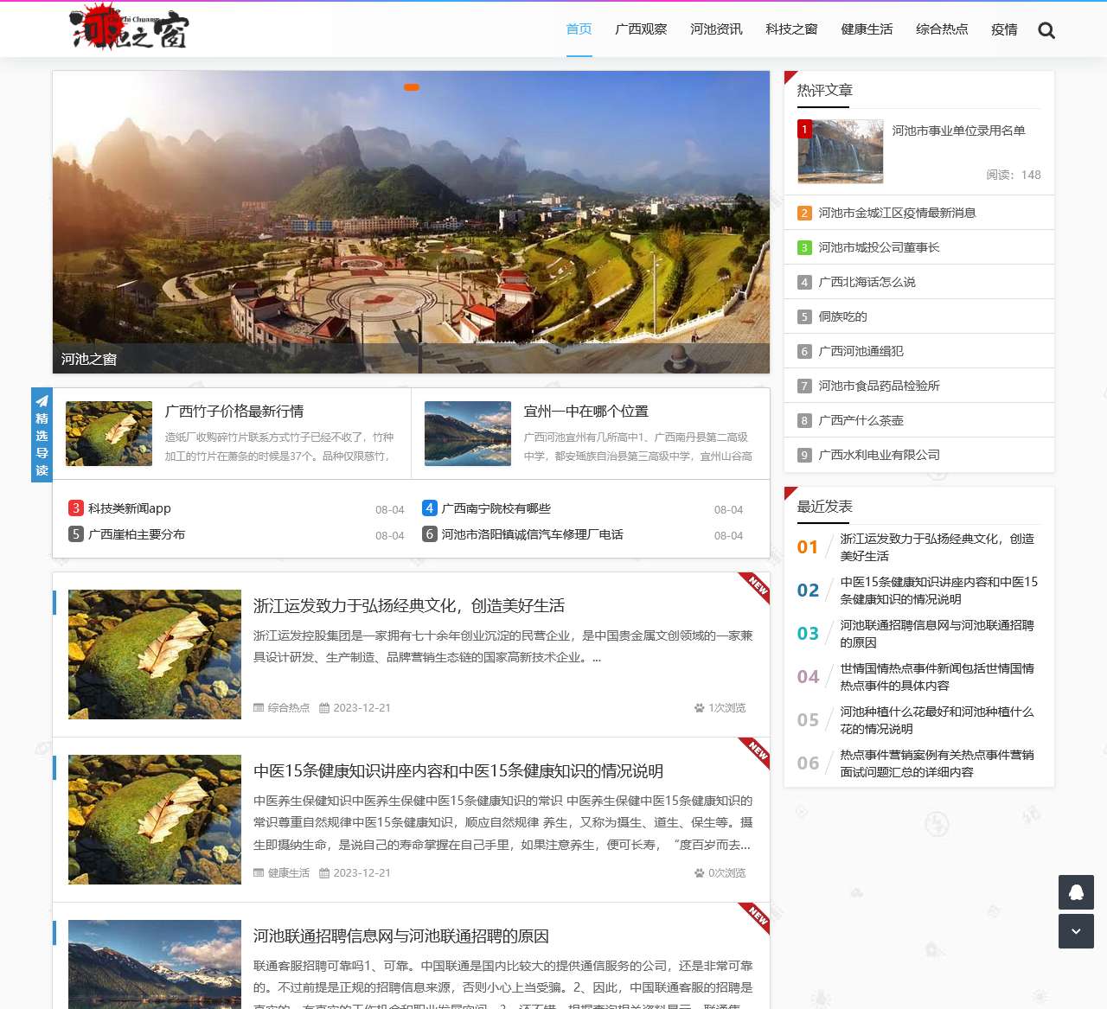Select the orange carousel indicator dot

click(x=412, y=87)
